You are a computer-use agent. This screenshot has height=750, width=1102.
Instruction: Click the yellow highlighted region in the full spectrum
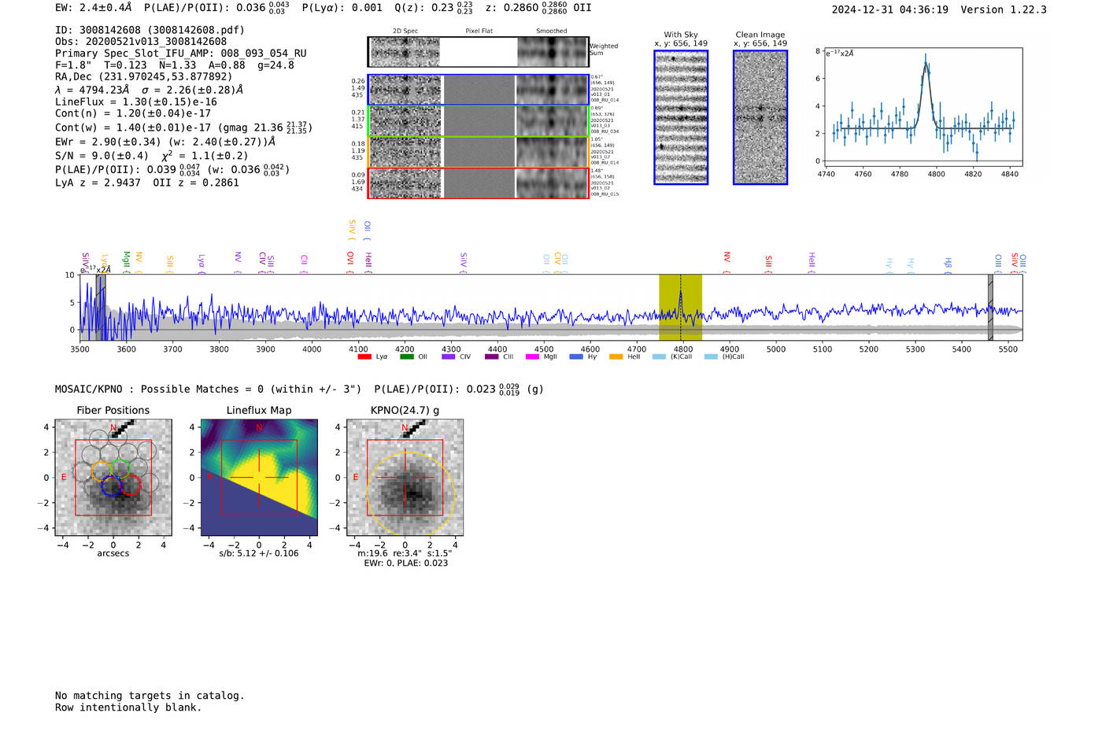click(680, 307)
